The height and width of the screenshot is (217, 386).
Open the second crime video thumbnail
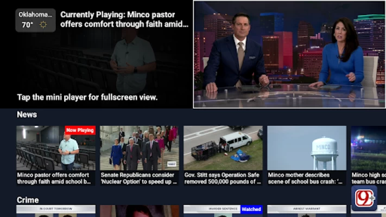point(140,211)
